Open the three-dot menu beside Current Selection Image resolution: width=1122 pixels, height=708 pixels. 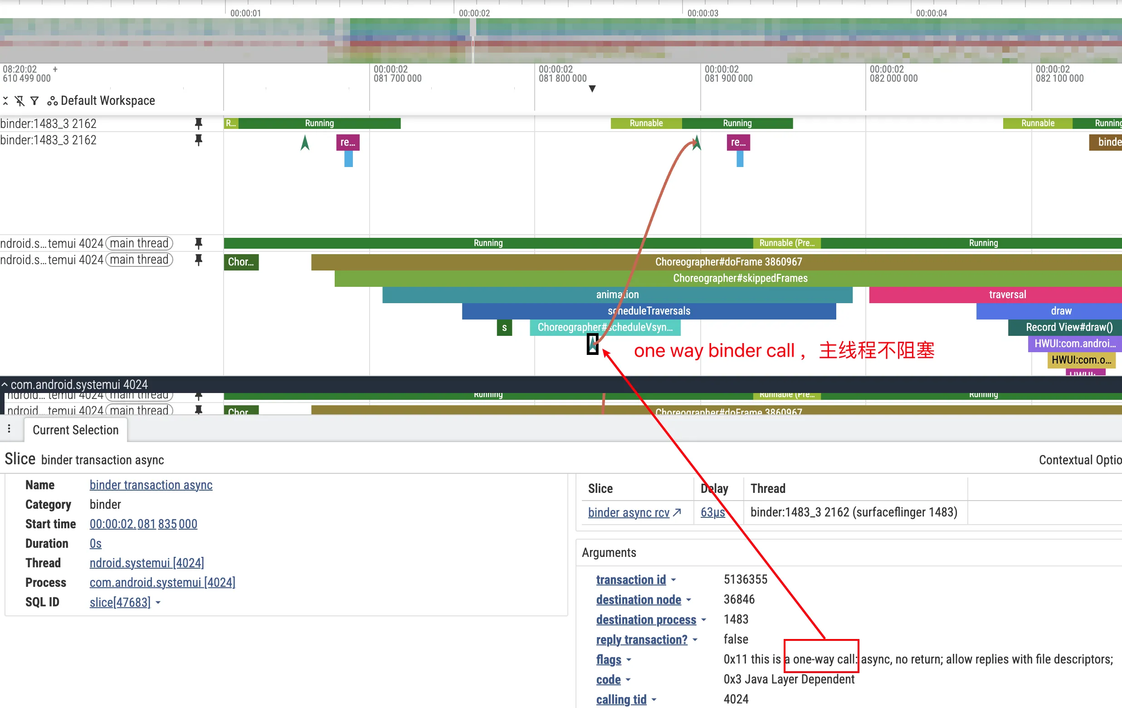[9, 429]
